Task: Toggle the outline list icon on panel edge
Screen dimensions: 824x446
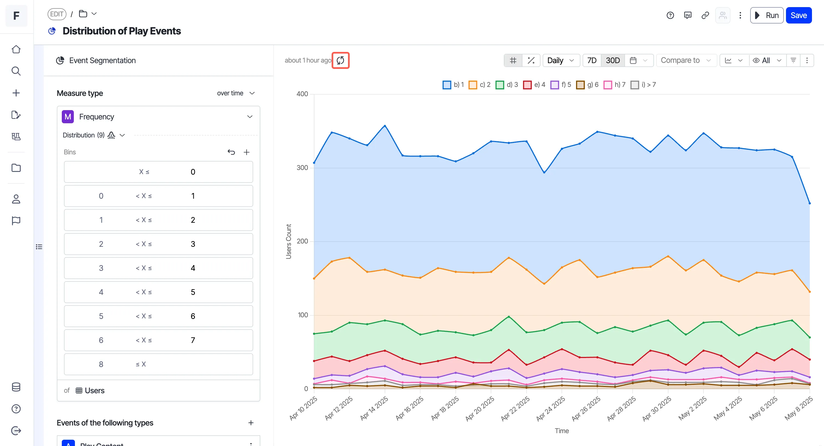Action: [x=39, y=247]
